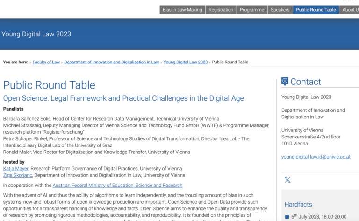Image resolution: width=359 pixels, height=221 pixels.
Task: Follow the Faculty of Law breadcrumb
Action: click(x=46, y=62)
